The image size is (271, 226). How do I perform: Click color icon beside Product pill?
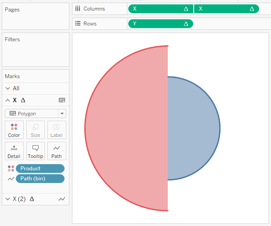coord(11,169)
